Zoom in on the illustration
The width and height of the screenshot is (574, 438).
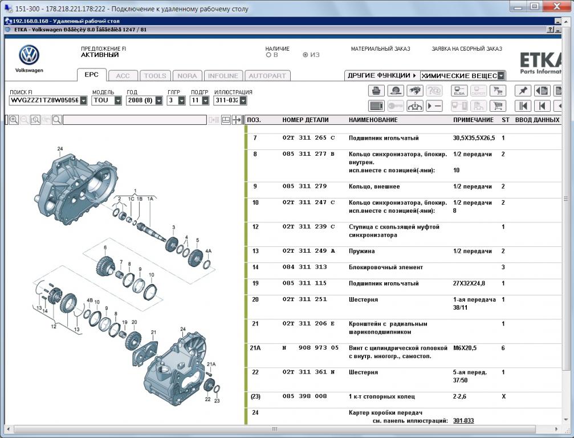tap(14, 120)
